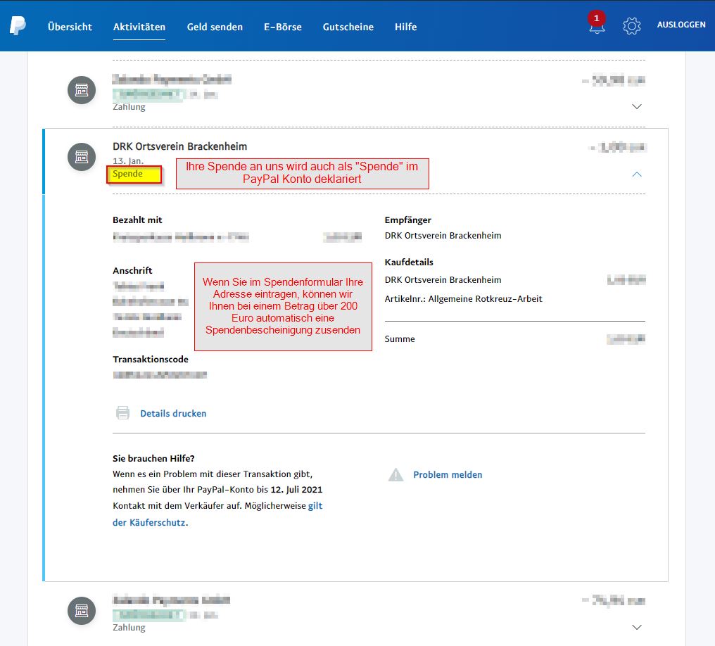The image size is (715, 646).
Task: Click the Empfänger heading
Action: tap(407, 220)
